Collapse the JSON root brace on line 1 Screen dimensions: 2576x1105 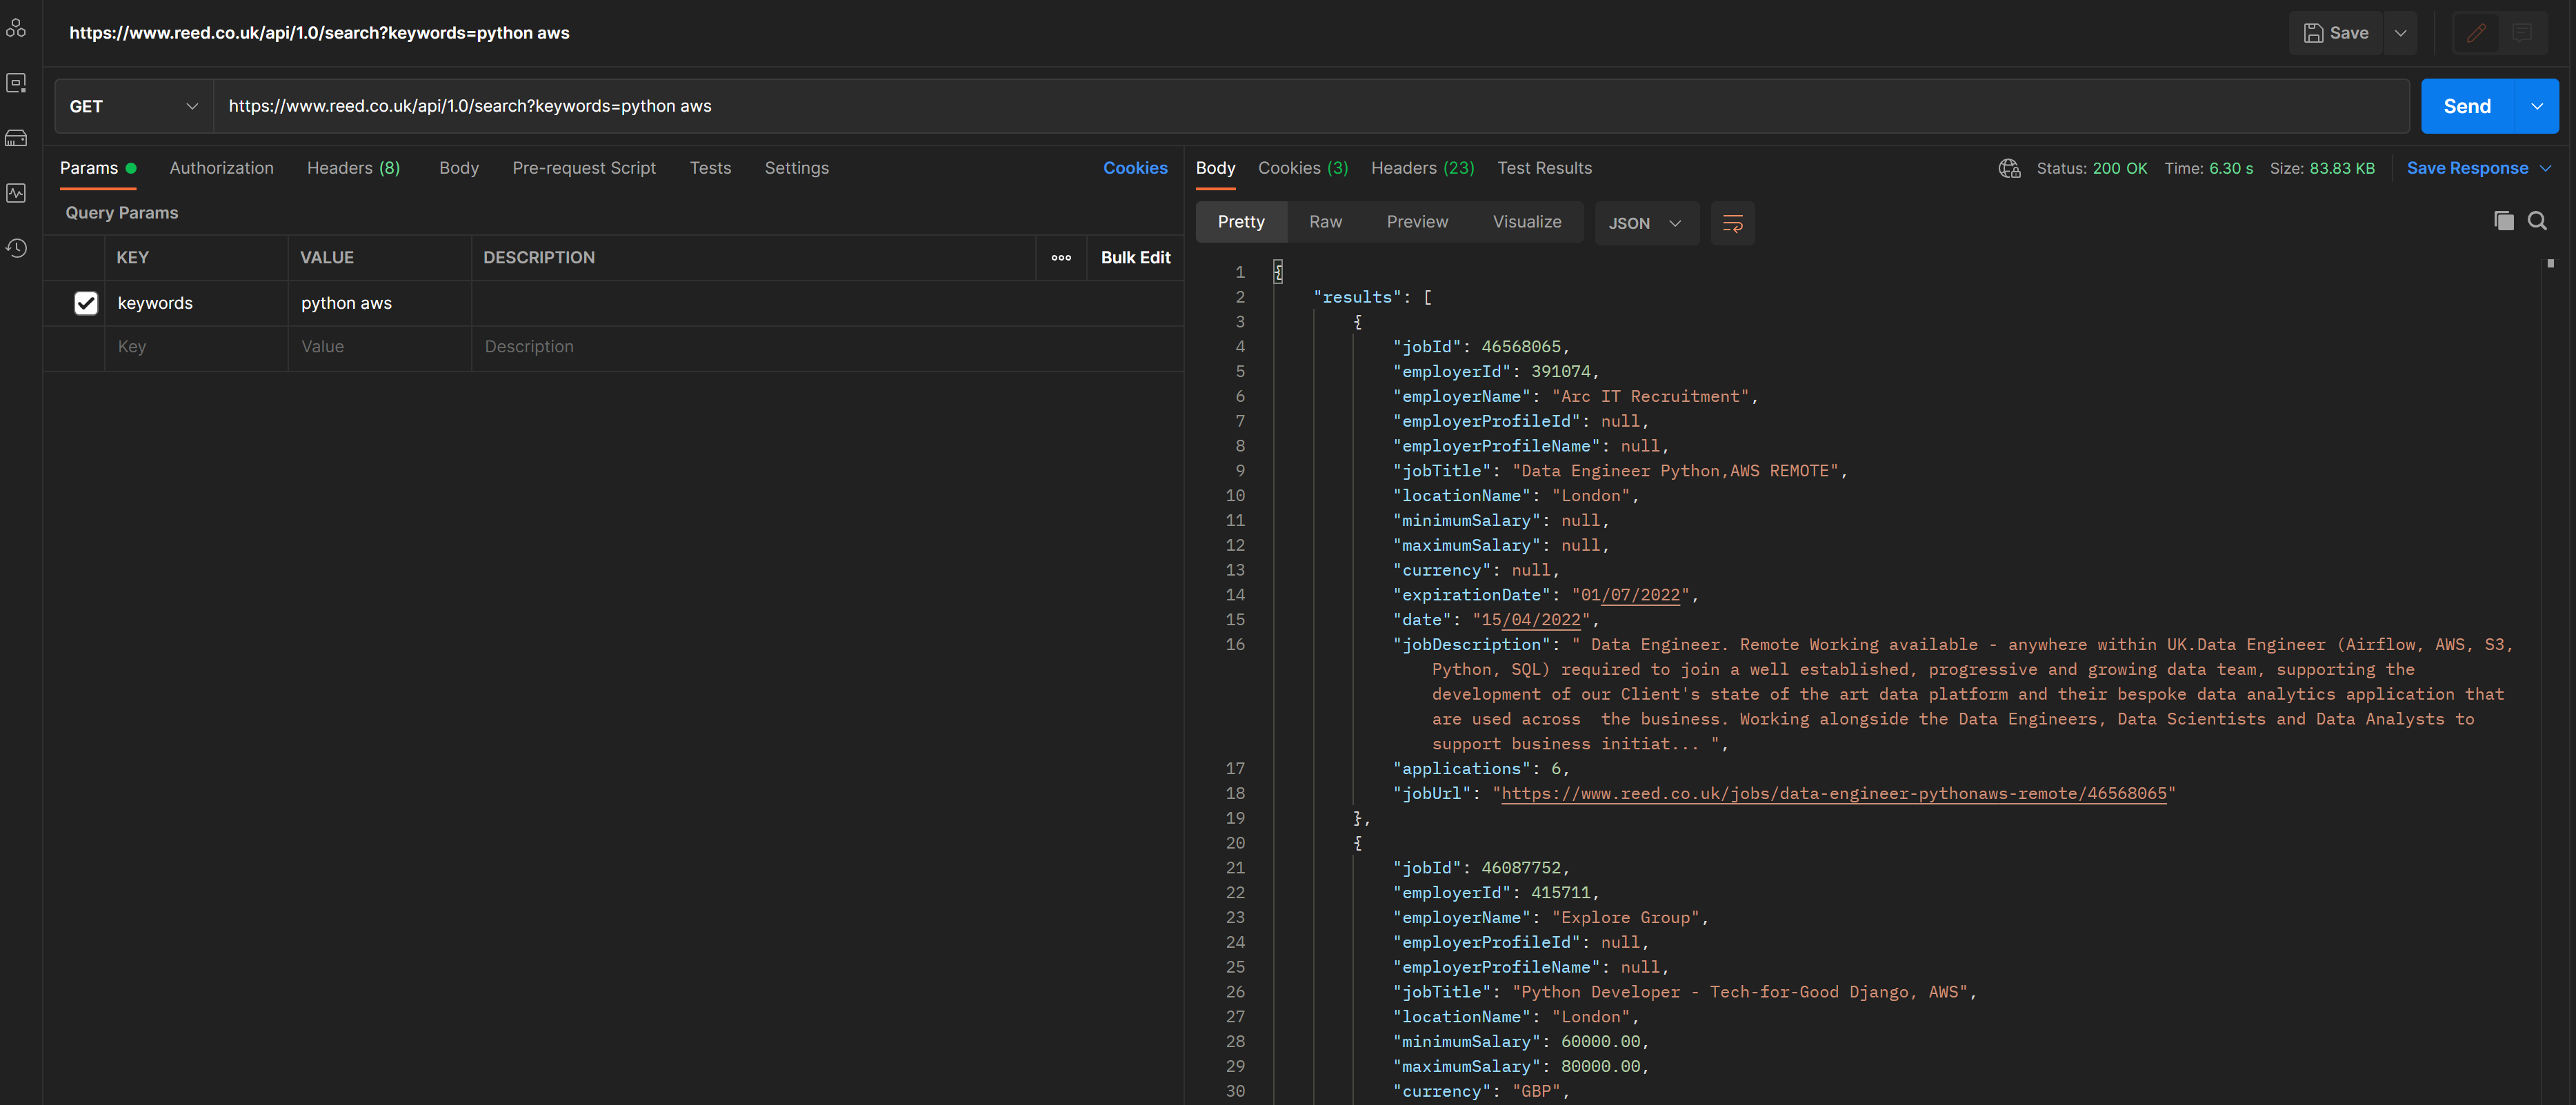[1278, 272]
